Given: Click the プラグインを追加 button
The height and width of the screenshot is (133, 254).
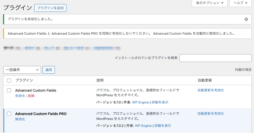Looking at the screenshot, I should coord(50,8).
